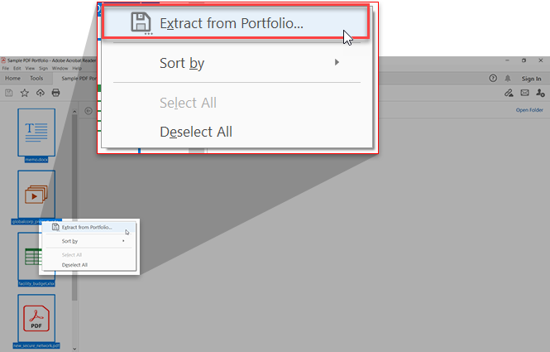Screen dimensions: 550x352
Task: Switch to the Tools tab
Action: point(36,79)
